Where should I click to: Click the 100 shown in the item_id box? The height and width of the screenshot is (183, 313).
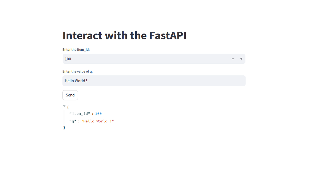(68, 59)
